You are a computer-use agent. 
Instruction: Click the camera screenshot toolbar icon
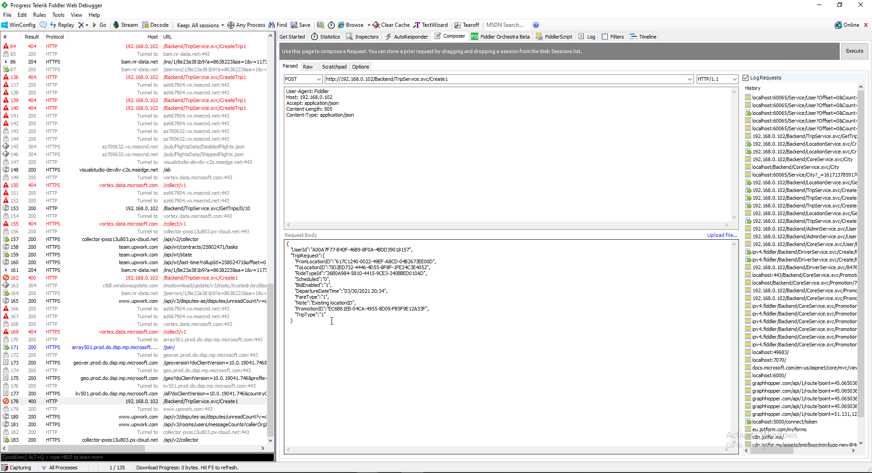click(x=321, y=25)
